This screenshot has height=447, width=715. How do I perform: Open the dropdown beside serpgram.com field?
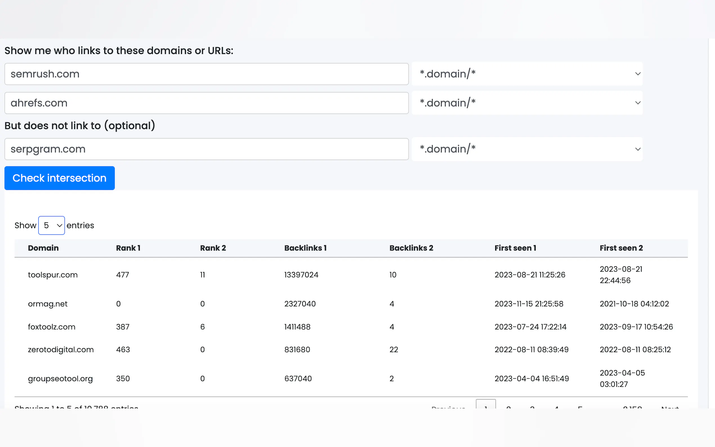[x=527, y=149]
